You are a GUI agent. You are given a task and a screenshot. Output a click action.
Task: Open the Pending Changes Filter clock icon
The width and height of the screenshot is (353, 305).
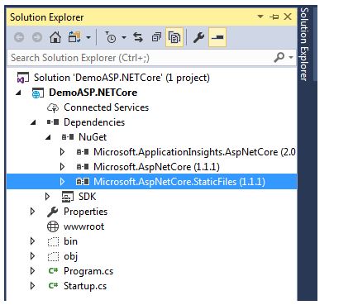[111, 37]
